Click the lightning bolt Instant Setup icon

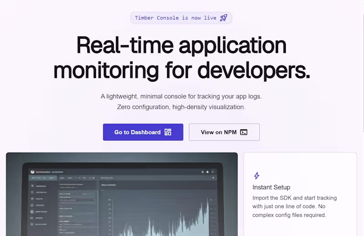coord(257,175)
